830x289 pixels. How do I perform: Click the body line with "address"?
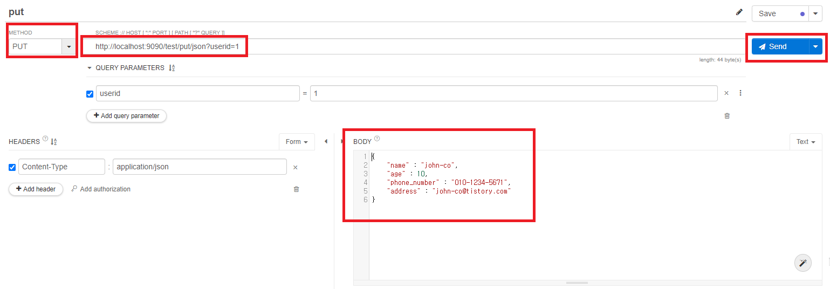[449, 191]
